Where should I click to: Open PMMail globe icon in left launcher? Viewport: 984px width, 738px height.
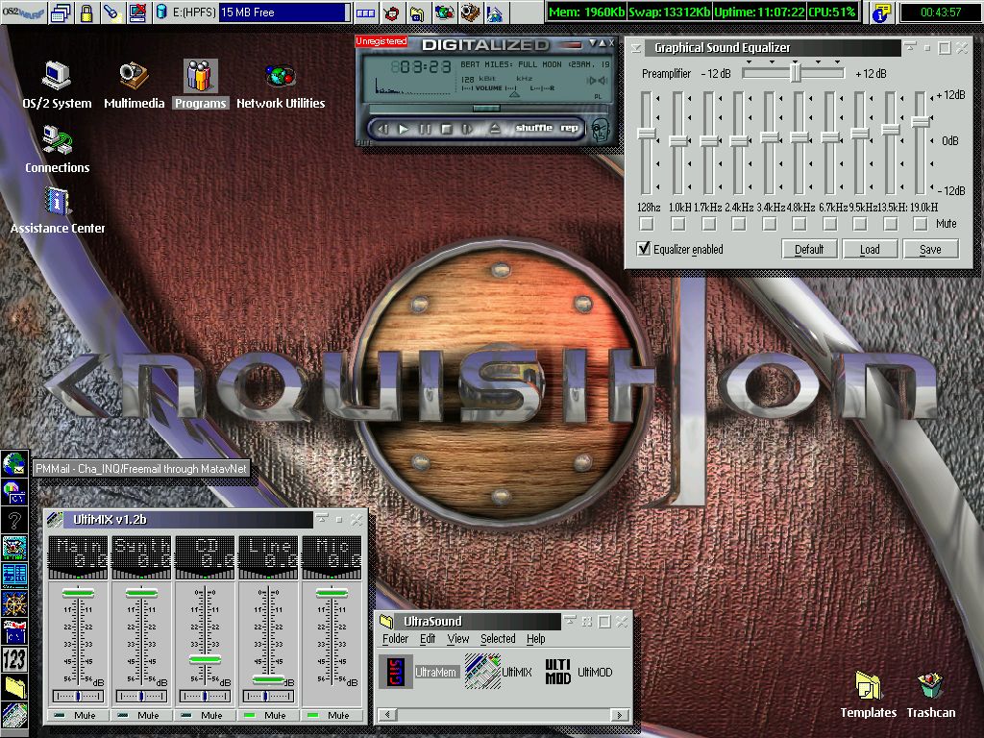coord(13,464)
